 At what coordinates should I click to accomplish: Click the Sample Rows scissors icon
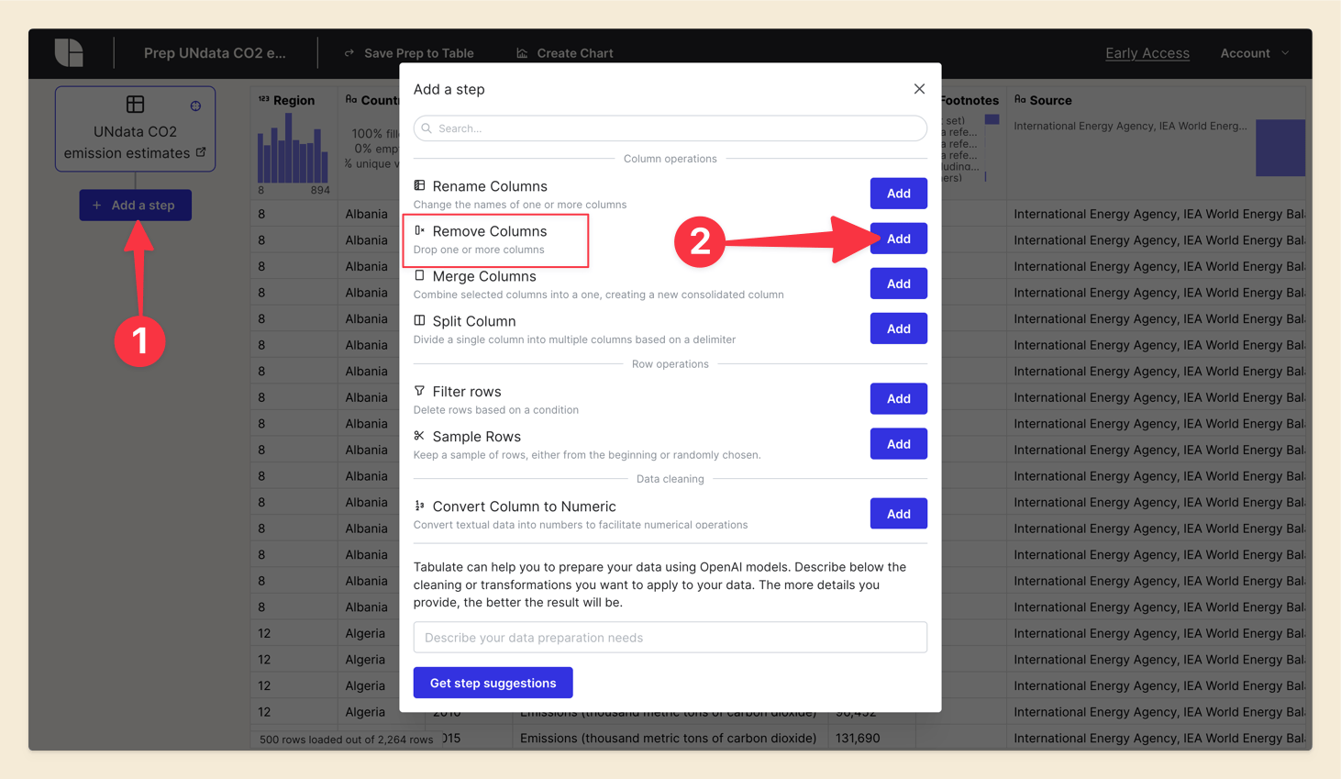coord(419,436)
